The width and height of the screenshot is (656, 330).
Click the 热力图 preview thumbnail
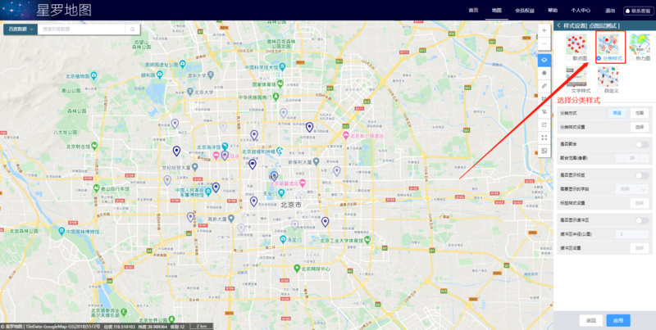tap(640, 44)
